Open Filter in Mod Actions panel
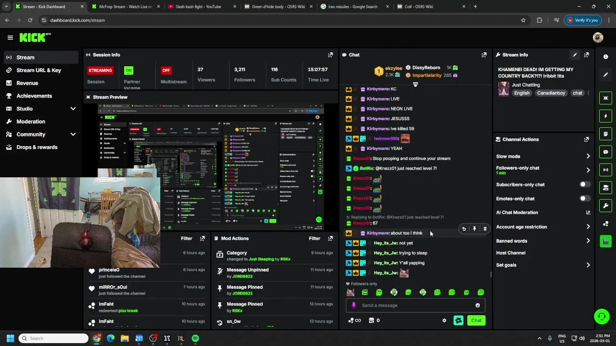616x346 pixels. point(314,238)
